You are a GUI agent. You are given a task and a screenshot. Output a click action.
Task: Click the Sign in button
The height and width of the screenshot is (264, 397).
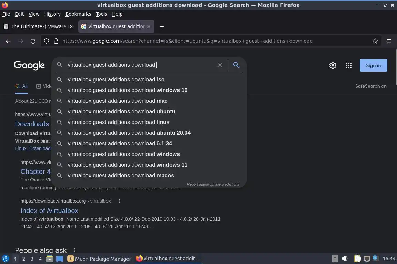374,65
